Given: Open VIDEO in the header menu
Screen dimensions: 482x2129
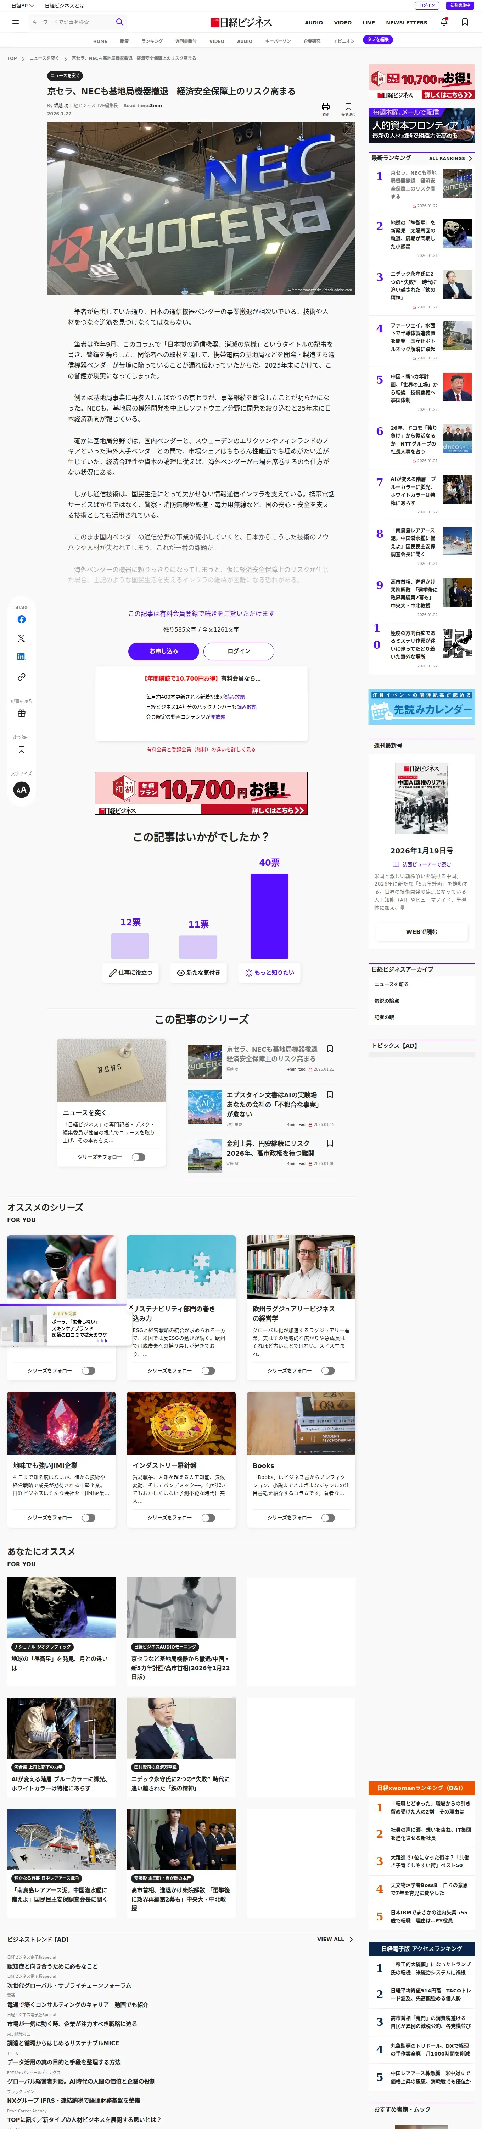Looking at the screenshot, I should [x=342, y=23].
